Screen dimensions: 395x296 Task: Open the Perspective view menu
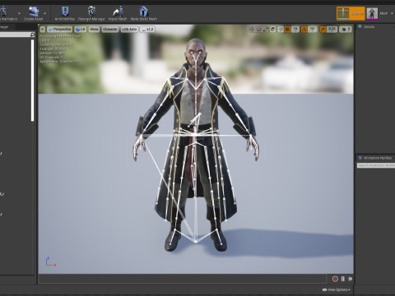click(60, 29)
